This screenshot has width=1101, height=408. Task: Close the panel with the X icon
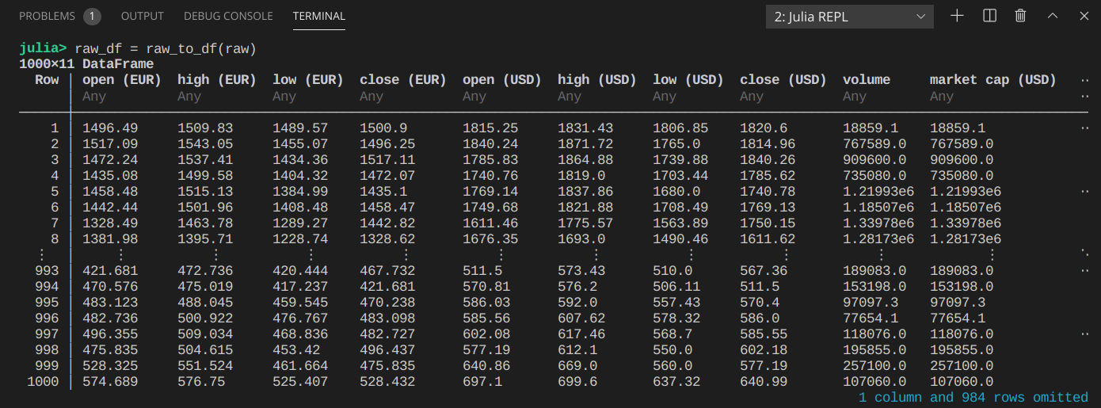(x=1083, y=16)
